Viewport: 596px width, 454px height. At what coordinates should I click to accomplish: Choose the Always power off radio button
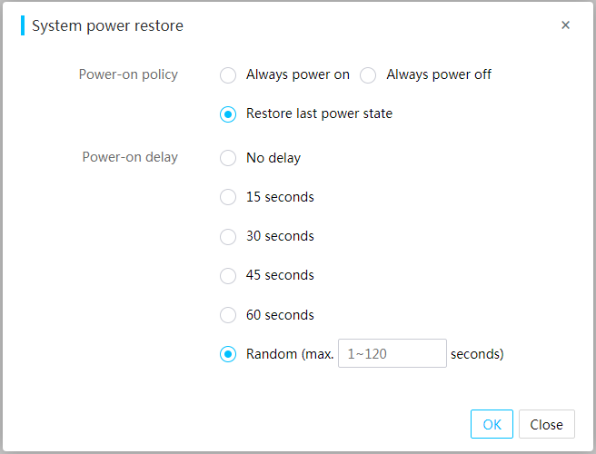[x=368, y=75]
